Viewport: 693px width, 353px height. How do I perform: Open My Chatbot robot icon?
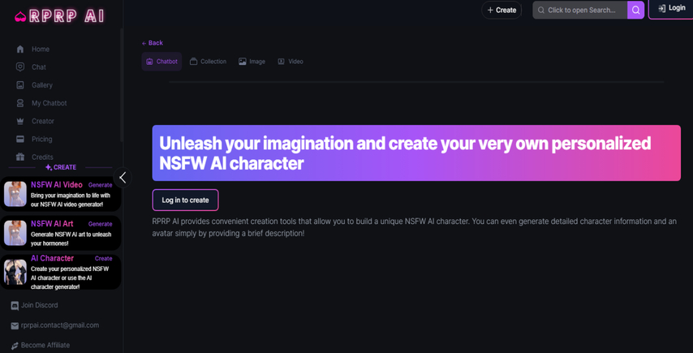coord(20,103)
